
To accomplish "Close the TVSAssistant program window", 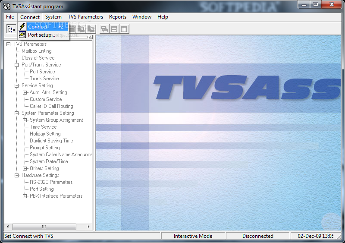I will pyautogui.click(x=332, y=5).
